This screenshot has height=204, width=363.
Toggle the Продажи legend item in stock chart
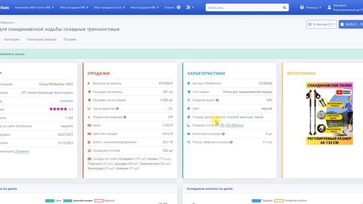(262, 201)
